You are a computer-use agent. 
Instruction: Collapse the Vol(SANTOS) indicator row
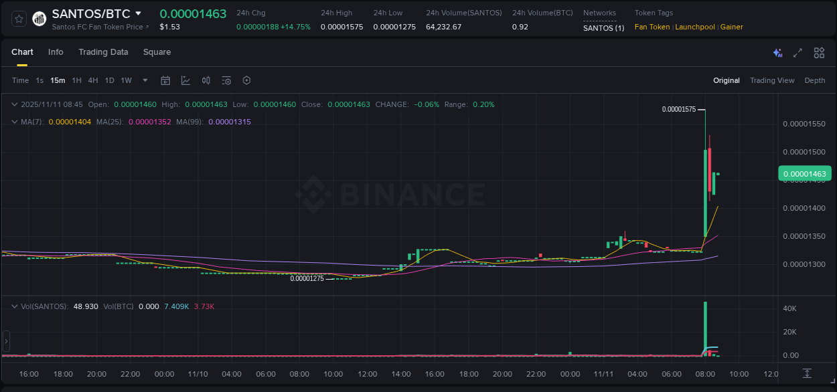14,306
